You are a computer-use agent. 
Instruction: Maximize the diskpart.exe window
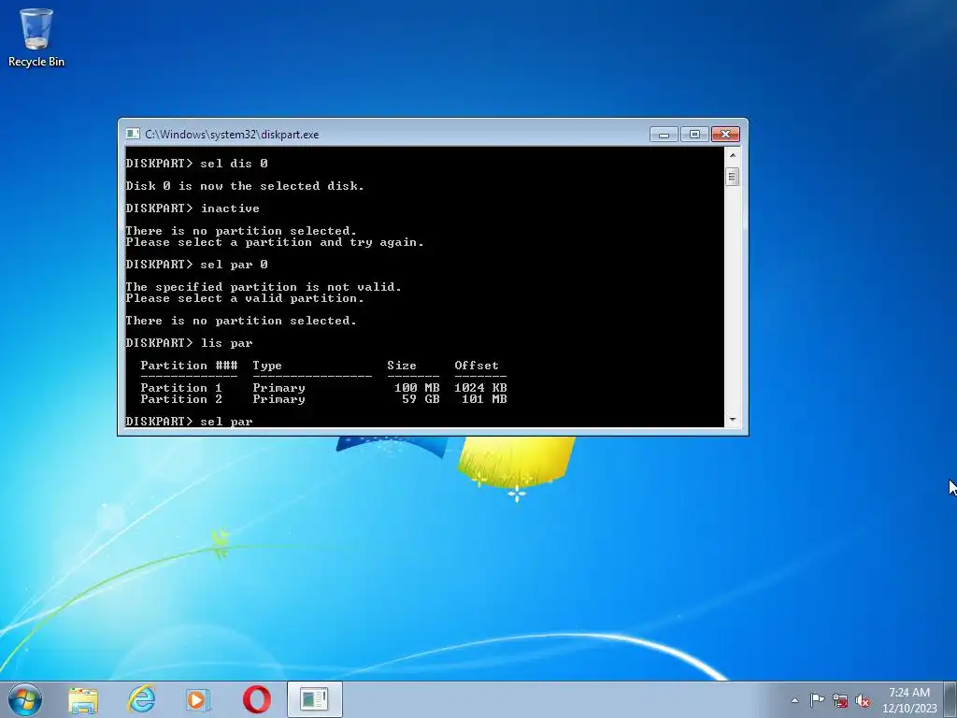coord(694,135)
